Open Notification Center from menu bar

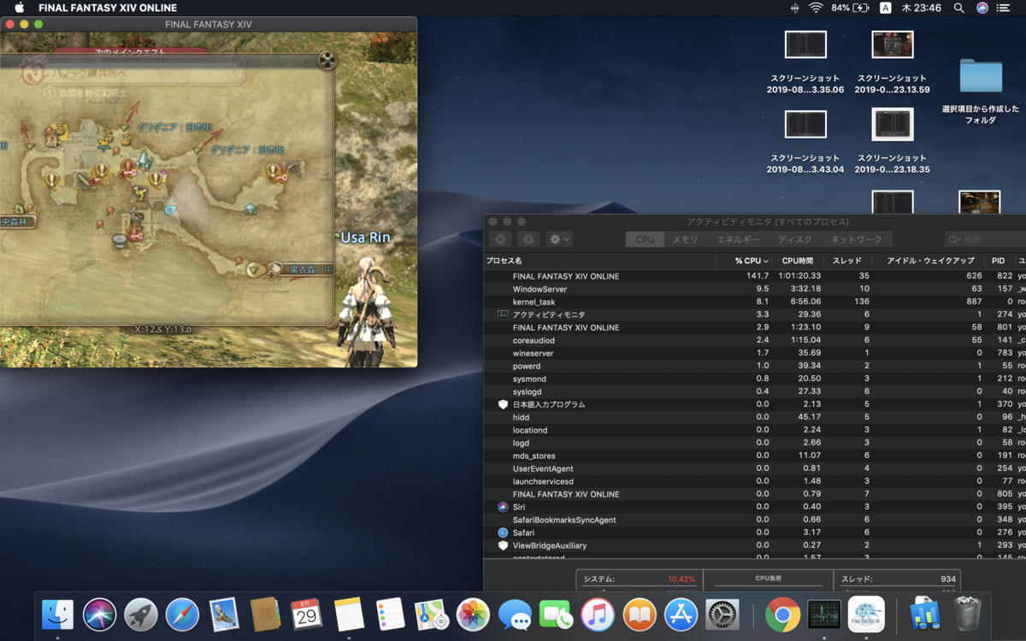tap(1003, 8)
